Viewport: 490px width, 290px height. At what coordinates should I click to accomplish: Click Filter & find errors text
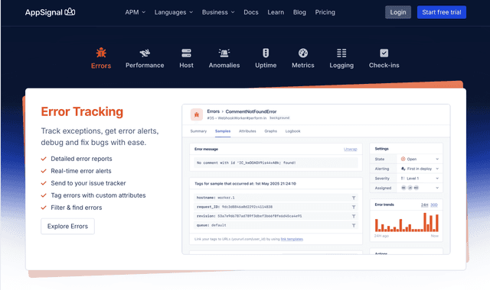pos(77,207)
